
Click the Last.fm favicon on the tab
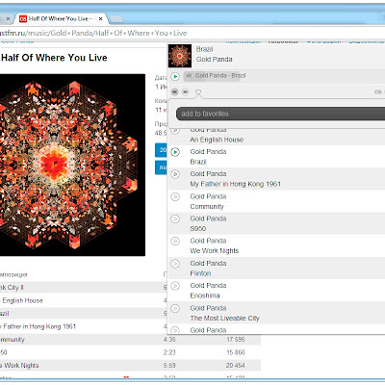23,19
